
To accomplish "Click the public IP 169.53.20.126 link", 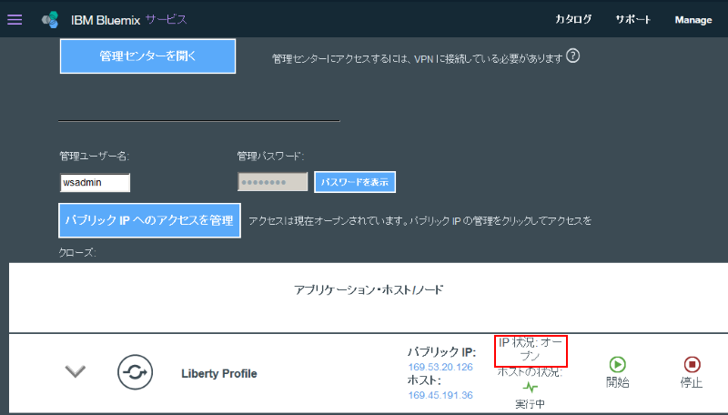I will point(440,367).
